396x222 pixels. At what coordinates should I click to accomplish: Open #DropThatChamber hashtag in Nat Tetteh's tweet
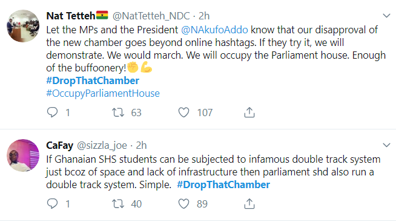coord(93,80)
